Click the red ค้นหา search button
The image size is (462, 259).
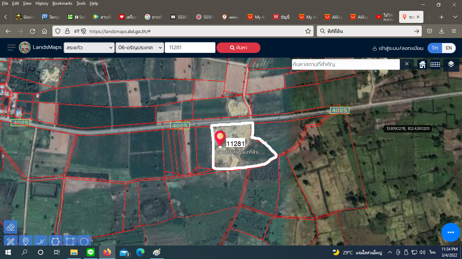[238, 48]
